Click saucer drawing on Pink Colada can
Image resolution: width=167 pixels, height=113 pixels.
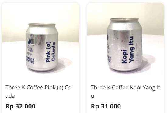tap(30, 54)
